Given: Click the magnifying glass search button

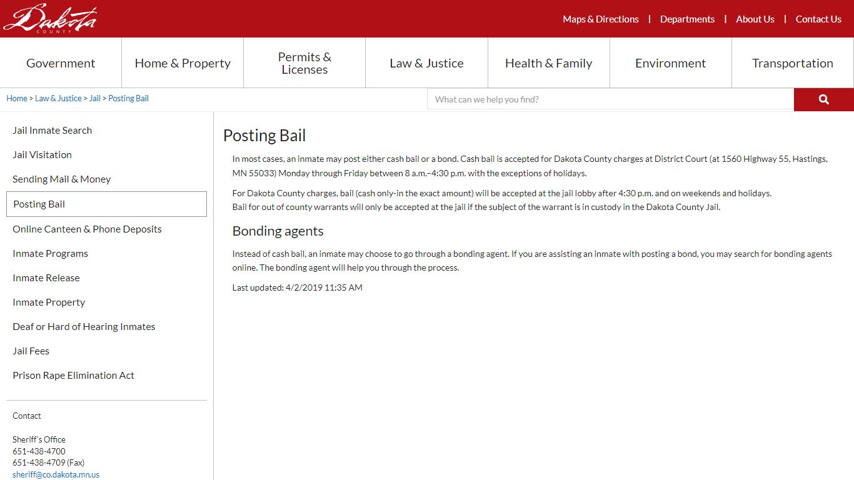Looking at the screenshot, I should 823,99.
